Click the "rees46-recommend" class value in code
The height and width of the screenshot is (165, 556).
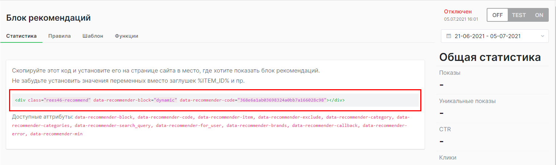(67, 100)
